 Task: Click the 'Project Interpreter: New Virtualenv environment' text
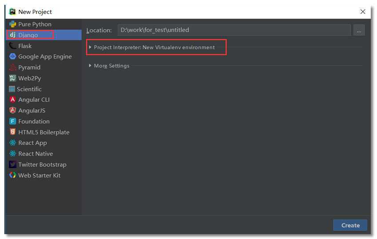(x=155, y=47)
